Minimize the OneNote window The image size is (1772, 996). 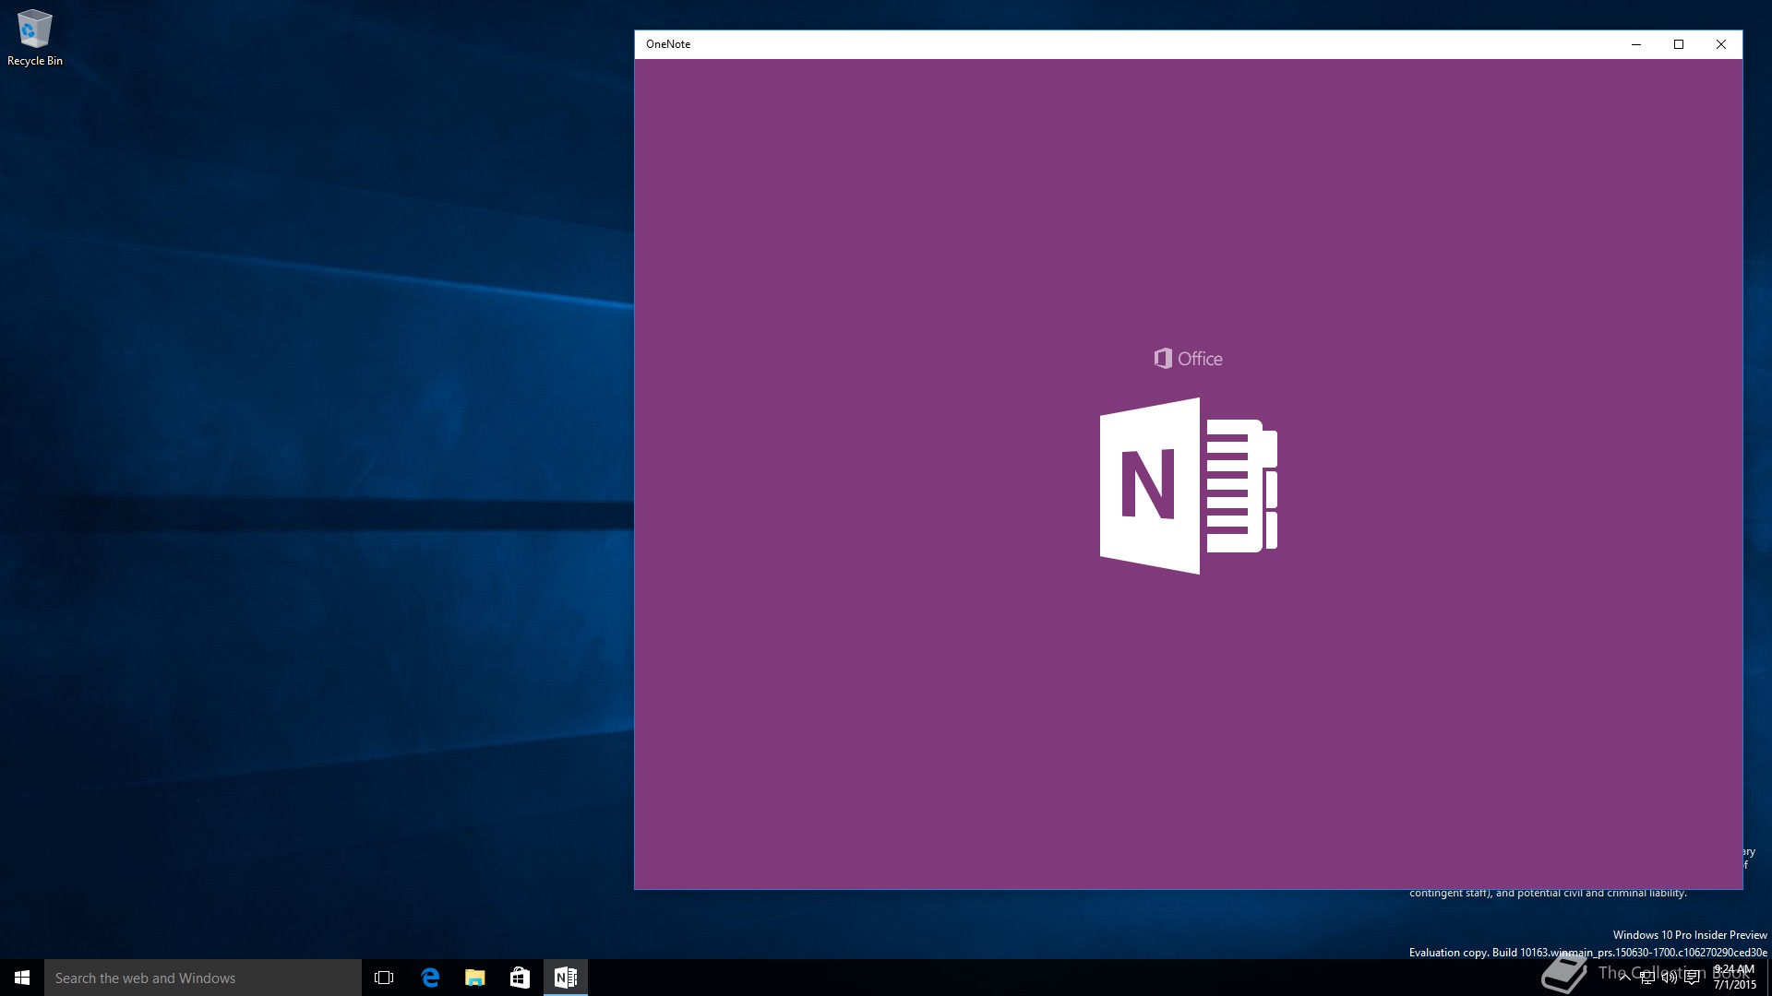click(x=1636, y=44)
